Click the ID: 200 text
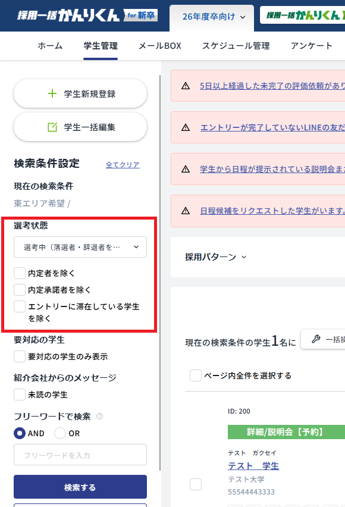Viewport: 345px width, 507px height. (239, 411)
